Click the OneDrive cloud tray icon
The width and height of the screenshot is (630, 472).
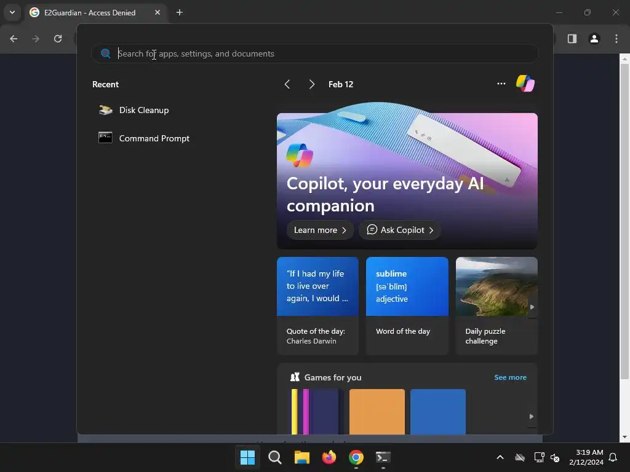click(x=520, y=457)
